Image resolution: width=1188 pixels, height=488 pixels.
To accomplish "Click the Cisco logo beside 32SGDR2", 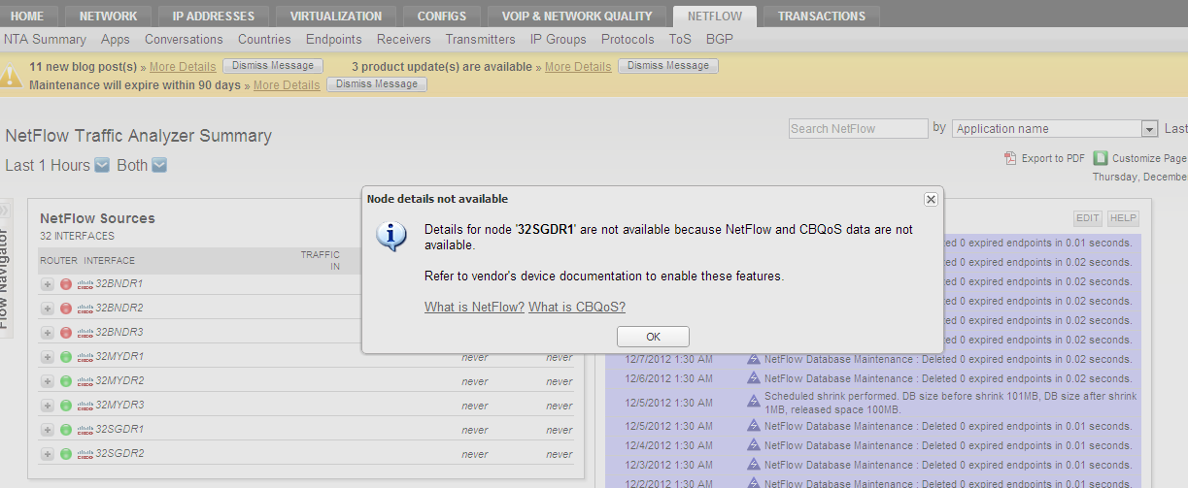I will pyautogui.click(x=85, y=454).
